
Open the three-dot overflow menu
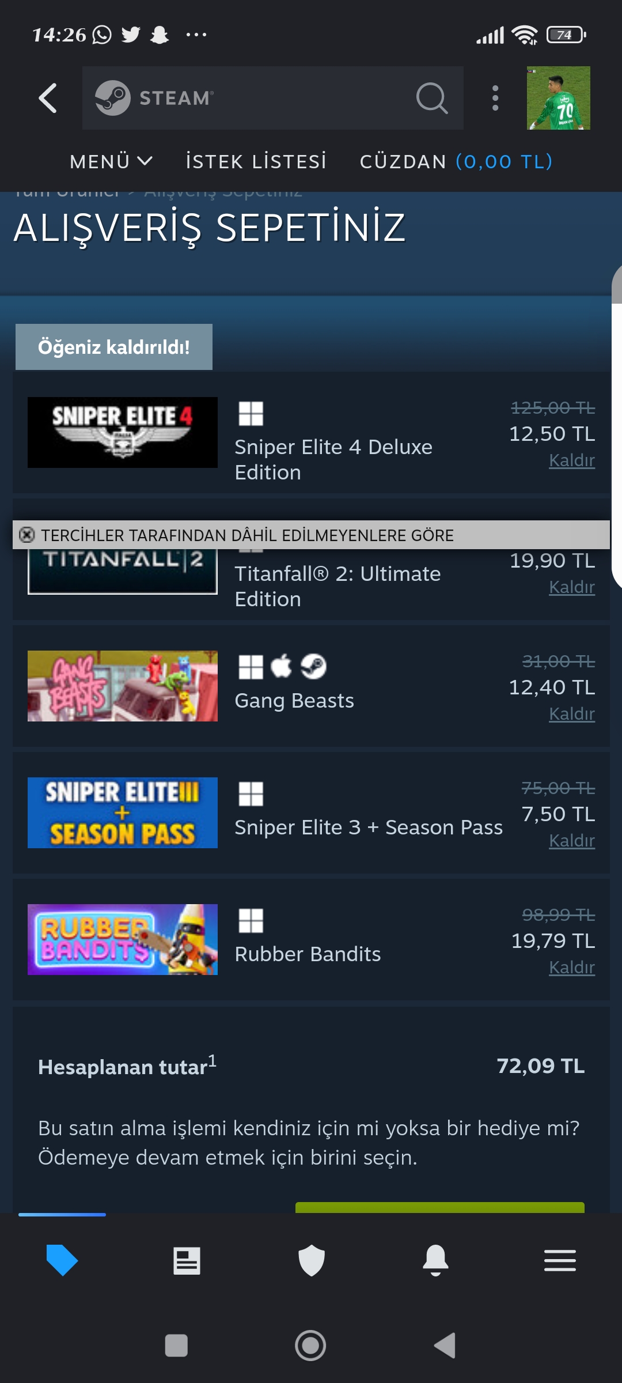[495, 98]
